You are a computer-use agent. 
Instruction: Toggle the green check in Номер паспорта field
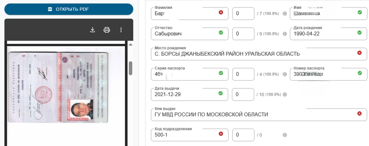pyautogui.click(x=359, y=73)
